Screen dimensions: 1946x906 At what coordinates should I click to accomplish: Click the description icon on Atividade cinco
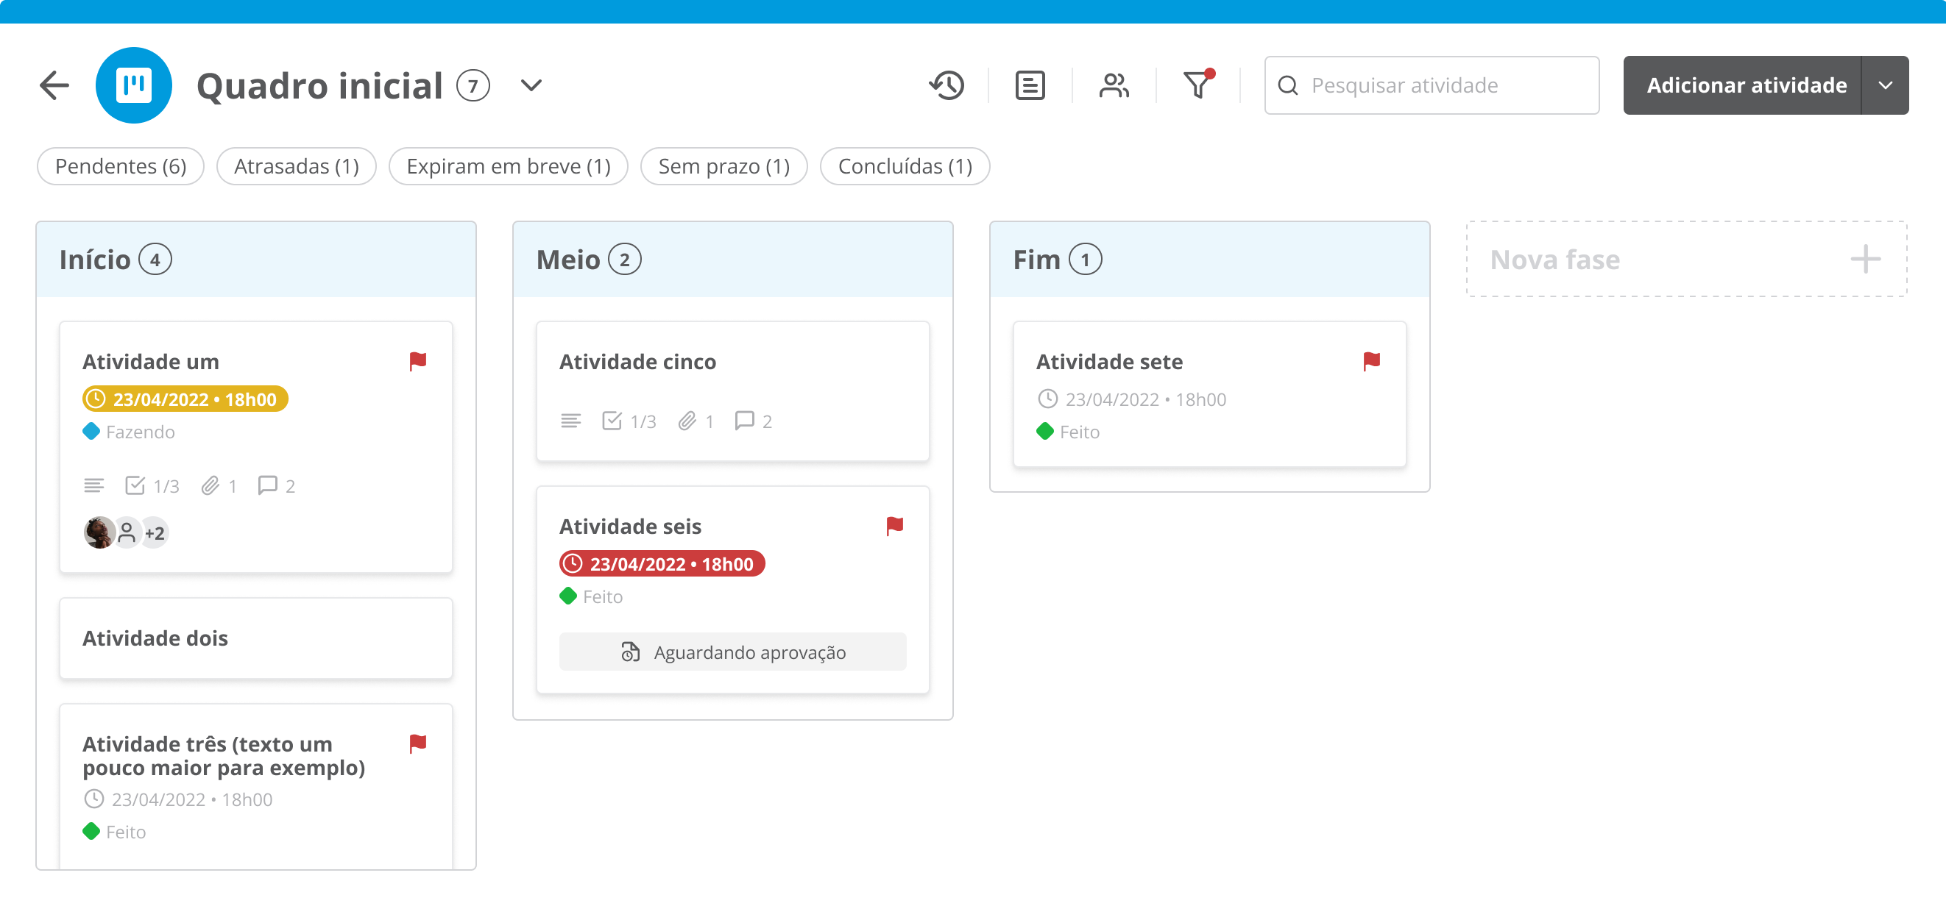571,421
